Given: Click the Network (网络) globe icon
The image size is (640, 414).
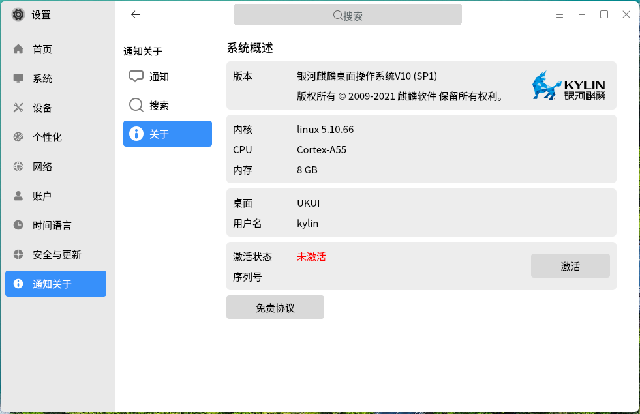Looking at the screenshot, I should (18, 167).
